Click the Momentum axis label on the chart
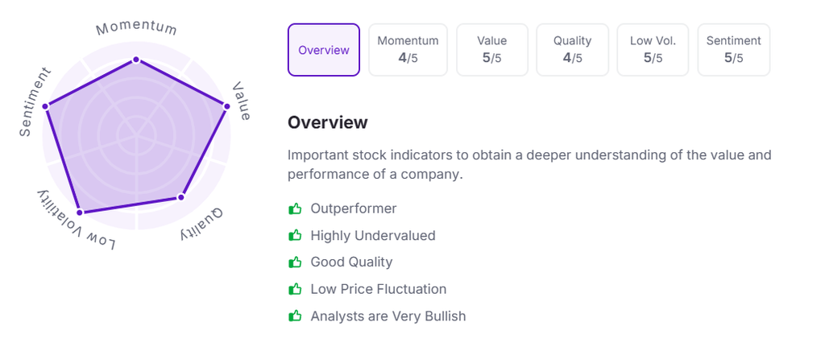 136,28
